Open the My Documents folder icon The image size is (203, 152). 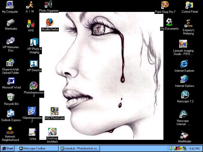(170, 22)
